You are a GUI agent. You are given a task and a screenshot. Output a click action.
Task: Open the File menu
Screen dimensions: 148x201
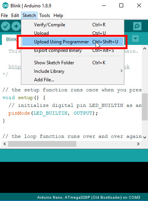[4, 15]
